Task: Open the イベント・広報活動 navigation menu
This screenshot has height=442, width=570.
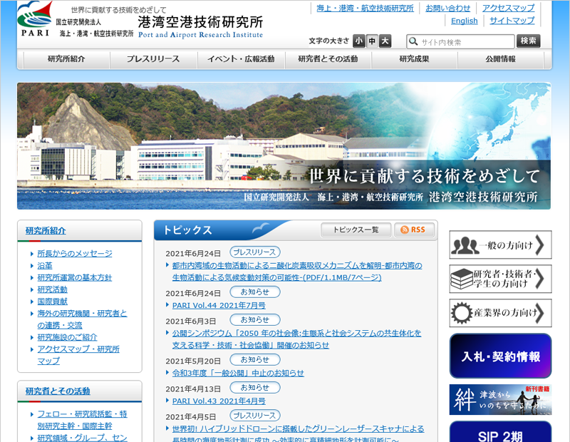Action: coord(241,59)
